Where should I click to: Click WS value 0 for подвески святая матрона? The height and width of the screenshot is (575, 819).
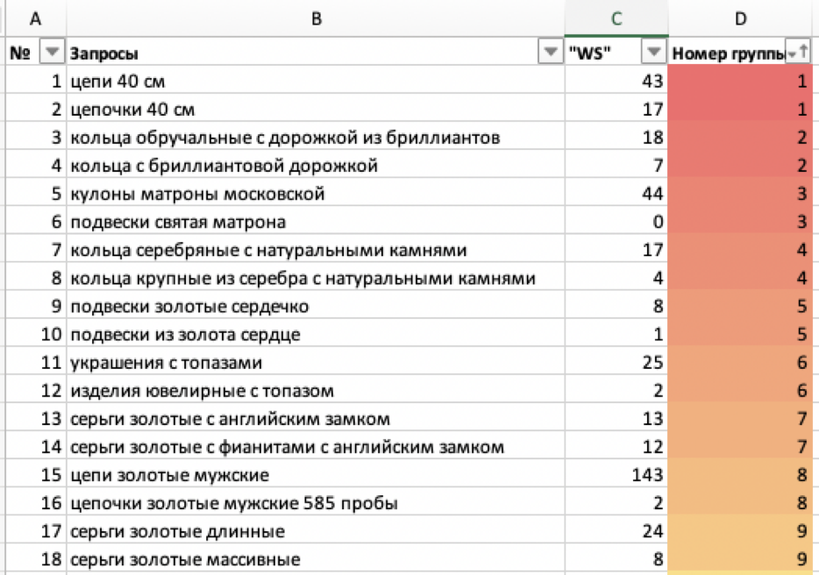(x=616, y=222)
